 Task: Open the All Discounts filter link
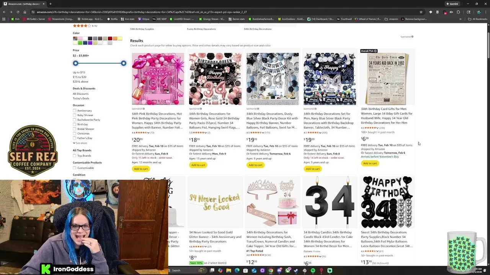coord(80,94)
